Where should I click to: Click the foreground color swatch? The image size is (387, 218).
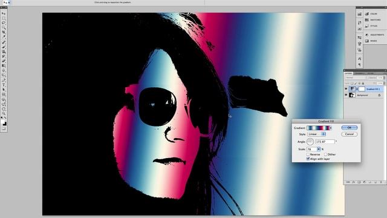coord(2,121)
